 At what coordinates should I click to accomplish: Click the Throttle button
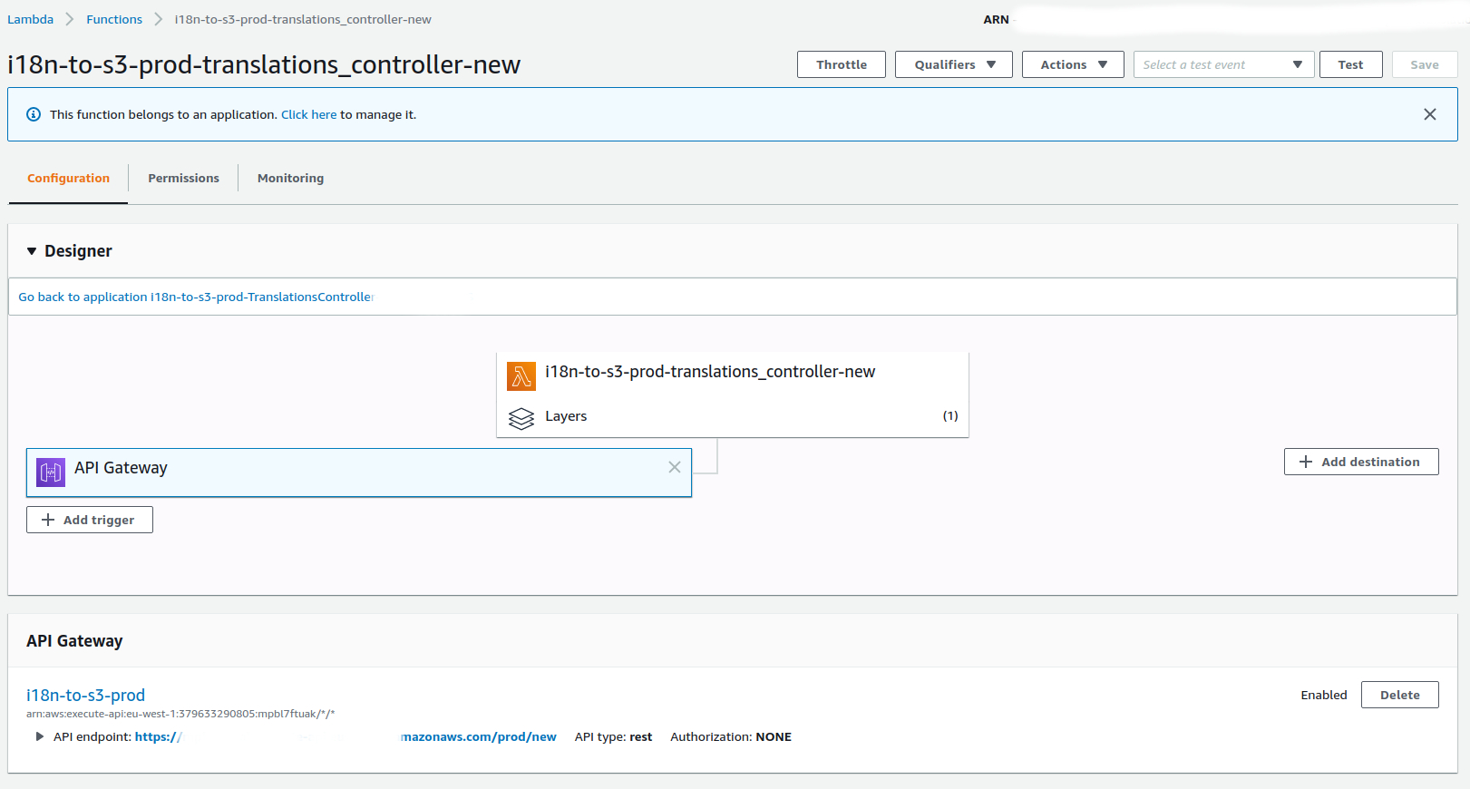(842, 64)
